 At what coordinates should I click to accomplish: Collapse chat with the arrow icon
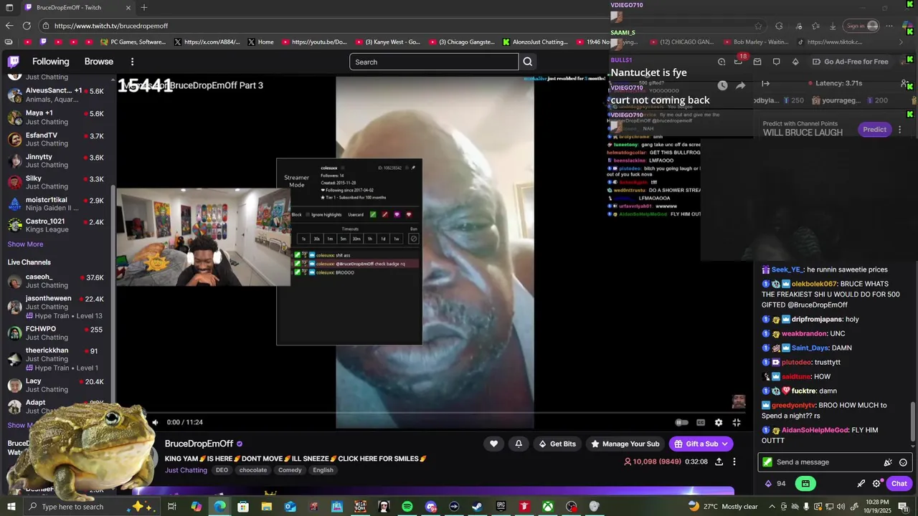pyautogui.click(x=766, y=84)
